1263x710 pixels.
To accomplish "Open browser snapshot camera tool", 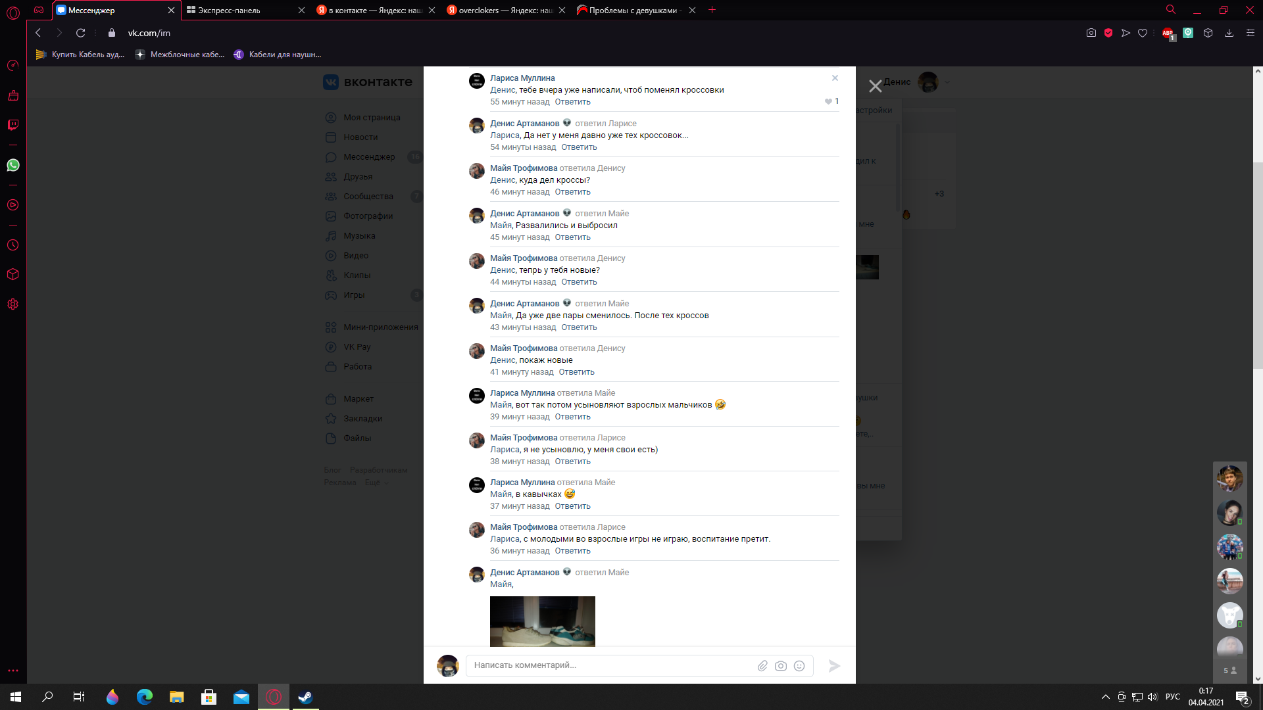I will (x=1091, y=33).
